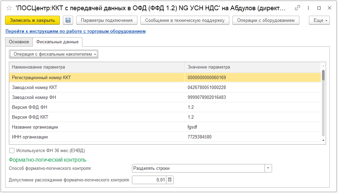Click 'Параметры подключения' button
The height and width of the screenshot is (193, 338).
(x=107, y=20)
